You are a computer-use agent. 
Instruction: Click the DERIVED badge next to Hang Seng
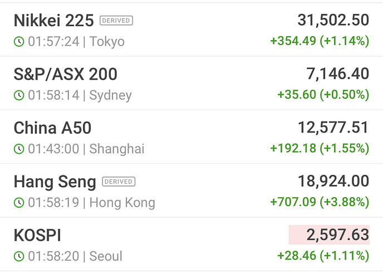pyautogui.click(x=119, y=182)
